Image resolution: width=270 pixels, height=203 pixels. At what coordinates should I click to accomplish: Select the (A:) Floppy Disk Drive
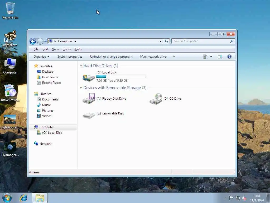click(104, 99)
